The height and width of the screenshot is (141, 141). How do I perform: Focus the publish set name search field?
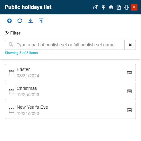tap(65, 45)
